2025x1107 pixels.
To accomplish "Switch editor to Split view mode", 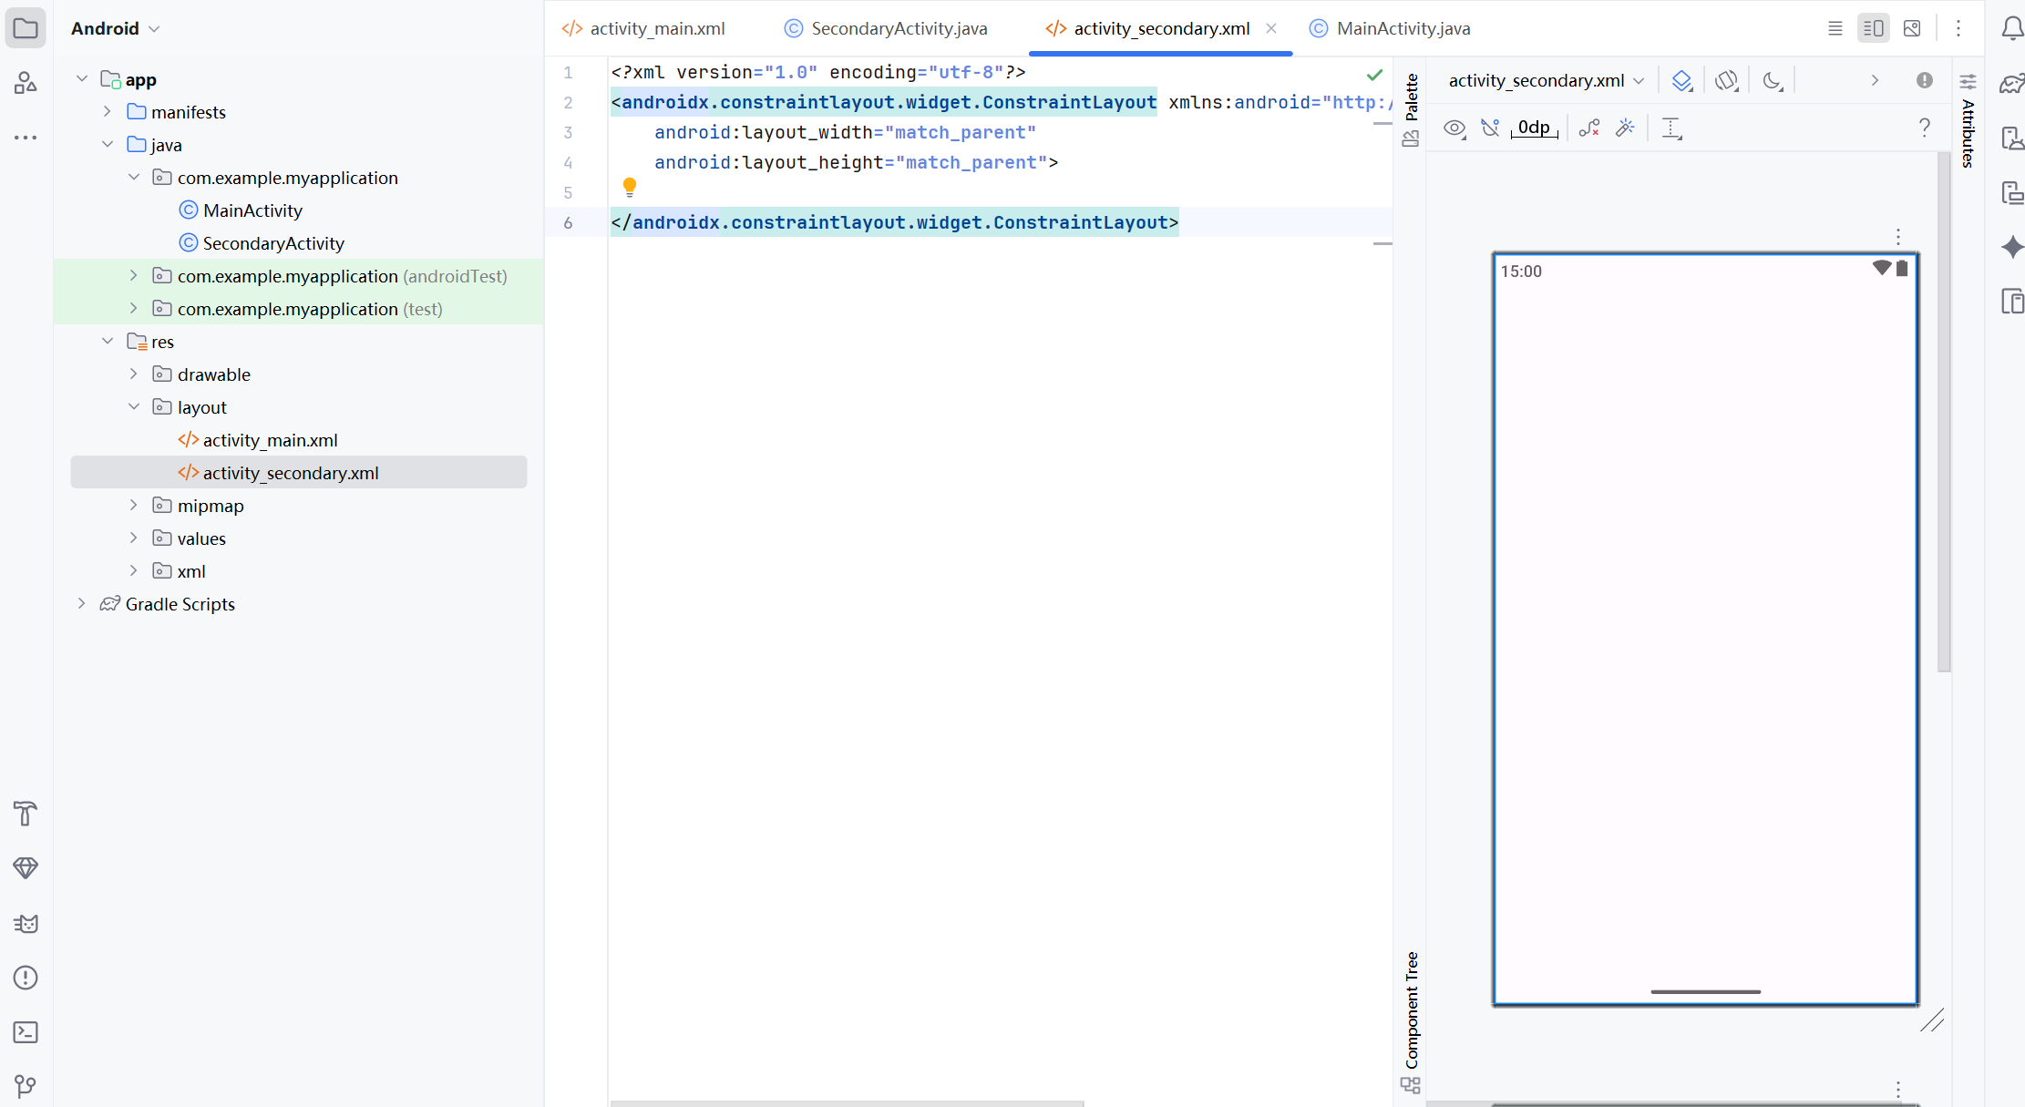I will point(1874,28).
